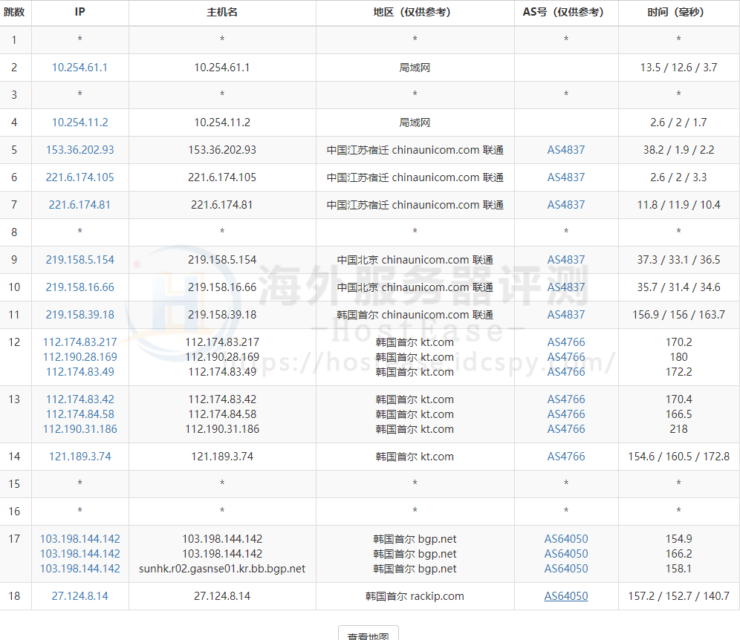The width and height of the screenshot is (740, 640).
Task: Click the 10.254.11.2 IP link
Action: (79, 123)
